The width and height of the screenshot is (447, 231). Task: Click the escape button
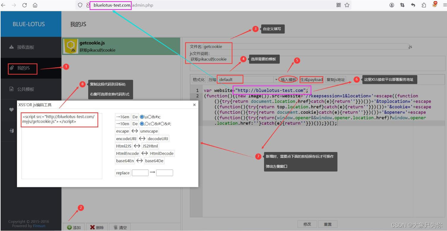pos(123,131)
